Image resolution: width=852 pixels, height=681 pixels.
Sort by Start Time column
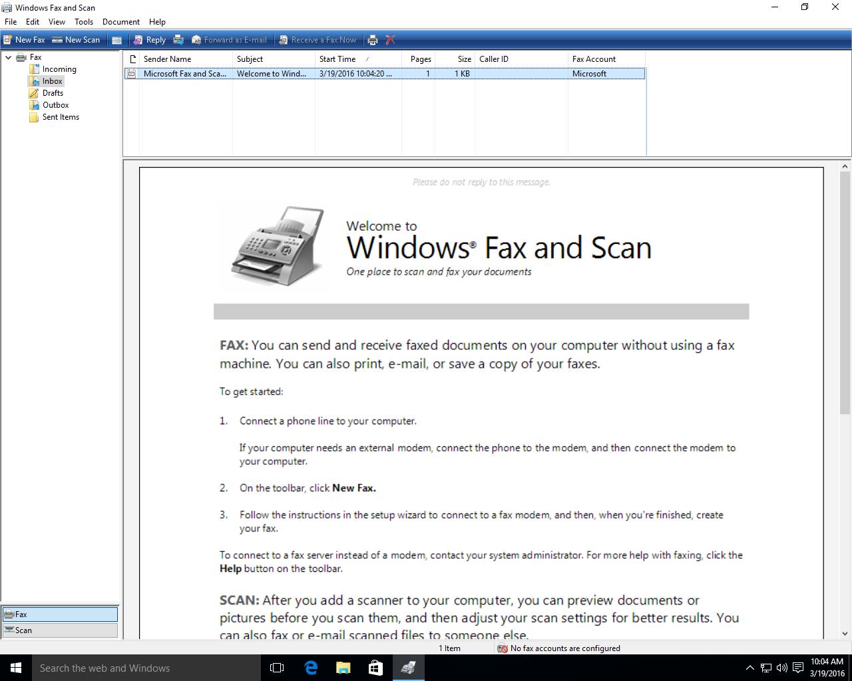coord(358,59)
